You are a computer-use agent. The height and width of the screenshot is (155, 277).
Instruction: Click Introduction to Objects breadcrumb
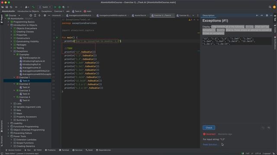coord(28,11)
